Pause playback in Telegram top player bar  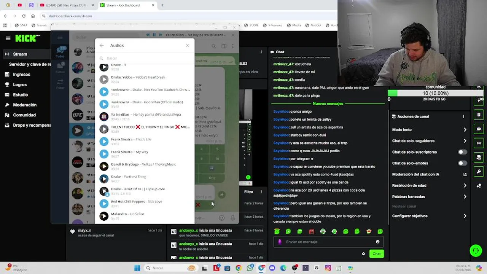[154, 35]
